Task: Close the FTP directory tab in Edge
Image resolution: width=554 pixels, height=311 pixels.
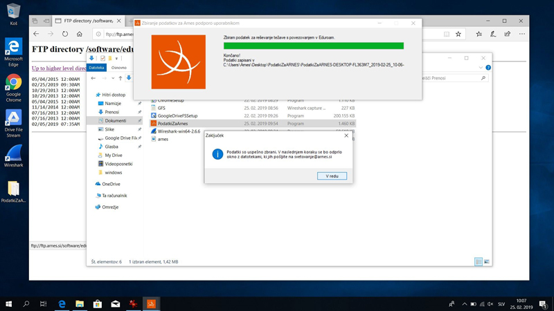Action: pyautogui.click(x=118, y=21)
